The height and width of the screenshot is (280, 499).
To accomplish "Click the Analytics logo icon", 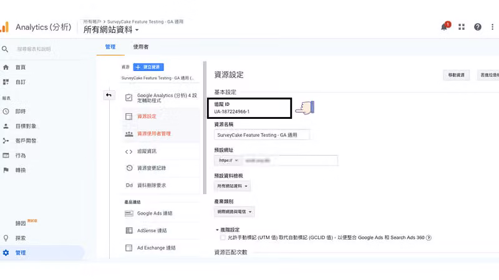I will pyautogui.click(x=4, y=27).
